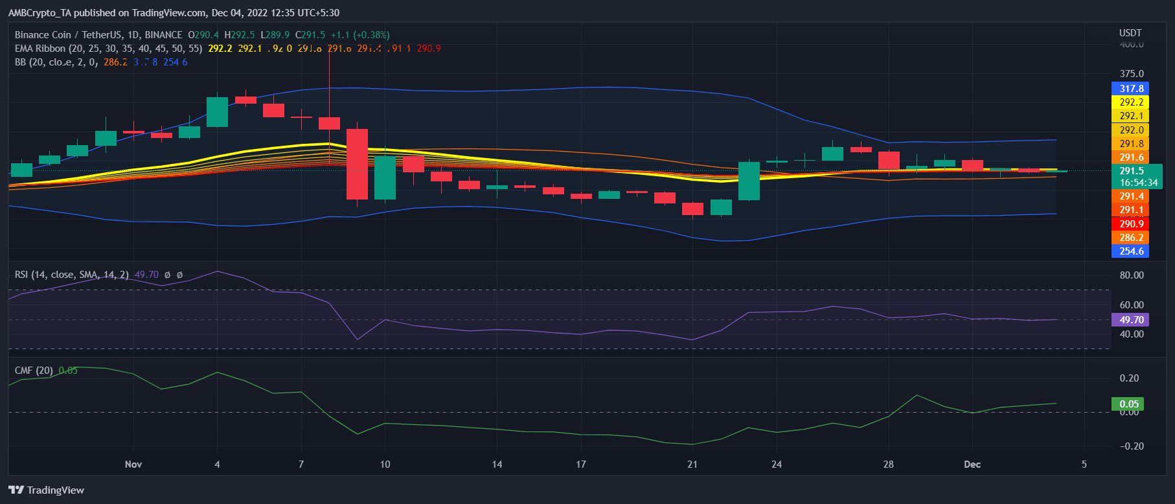Click the green 0.05 CMF value tag

(x=1129, y=404)
